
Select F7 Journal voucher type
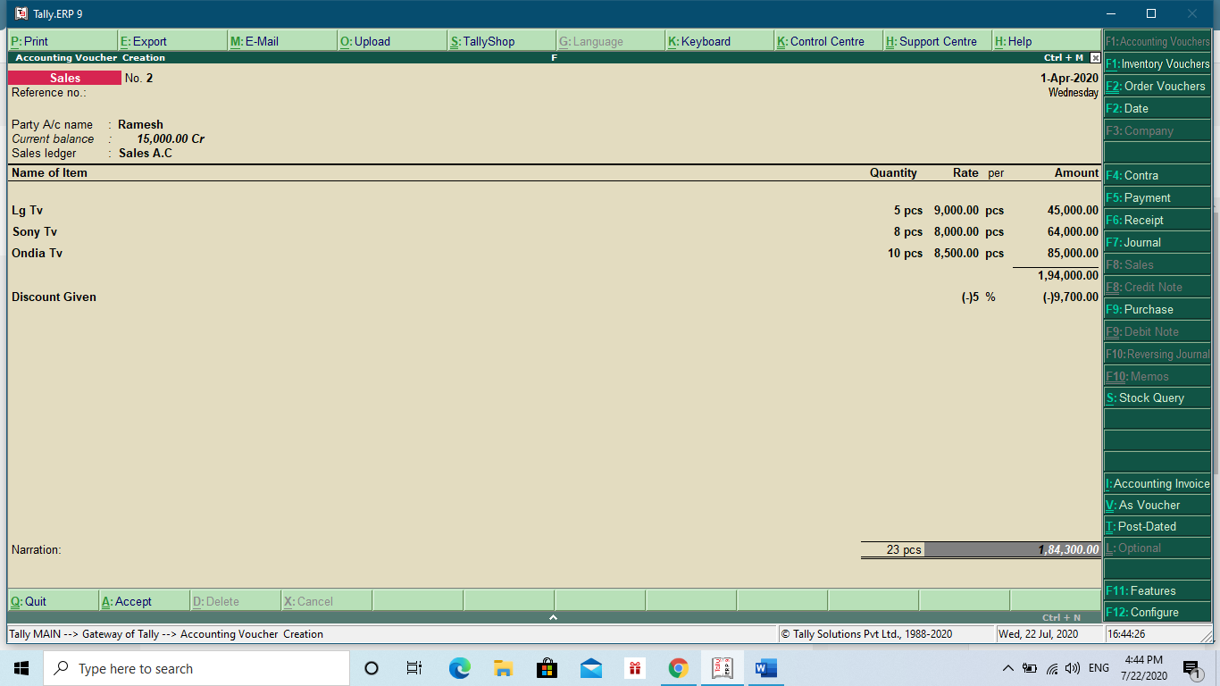(1157, 242)
